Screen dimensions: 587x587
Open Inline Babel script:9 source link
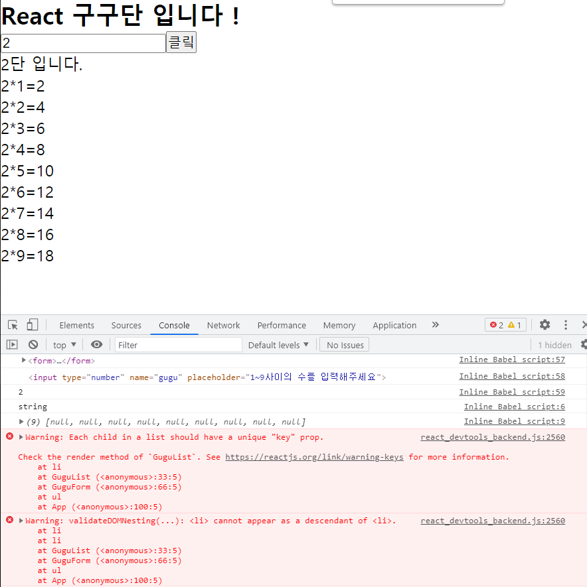514,421
